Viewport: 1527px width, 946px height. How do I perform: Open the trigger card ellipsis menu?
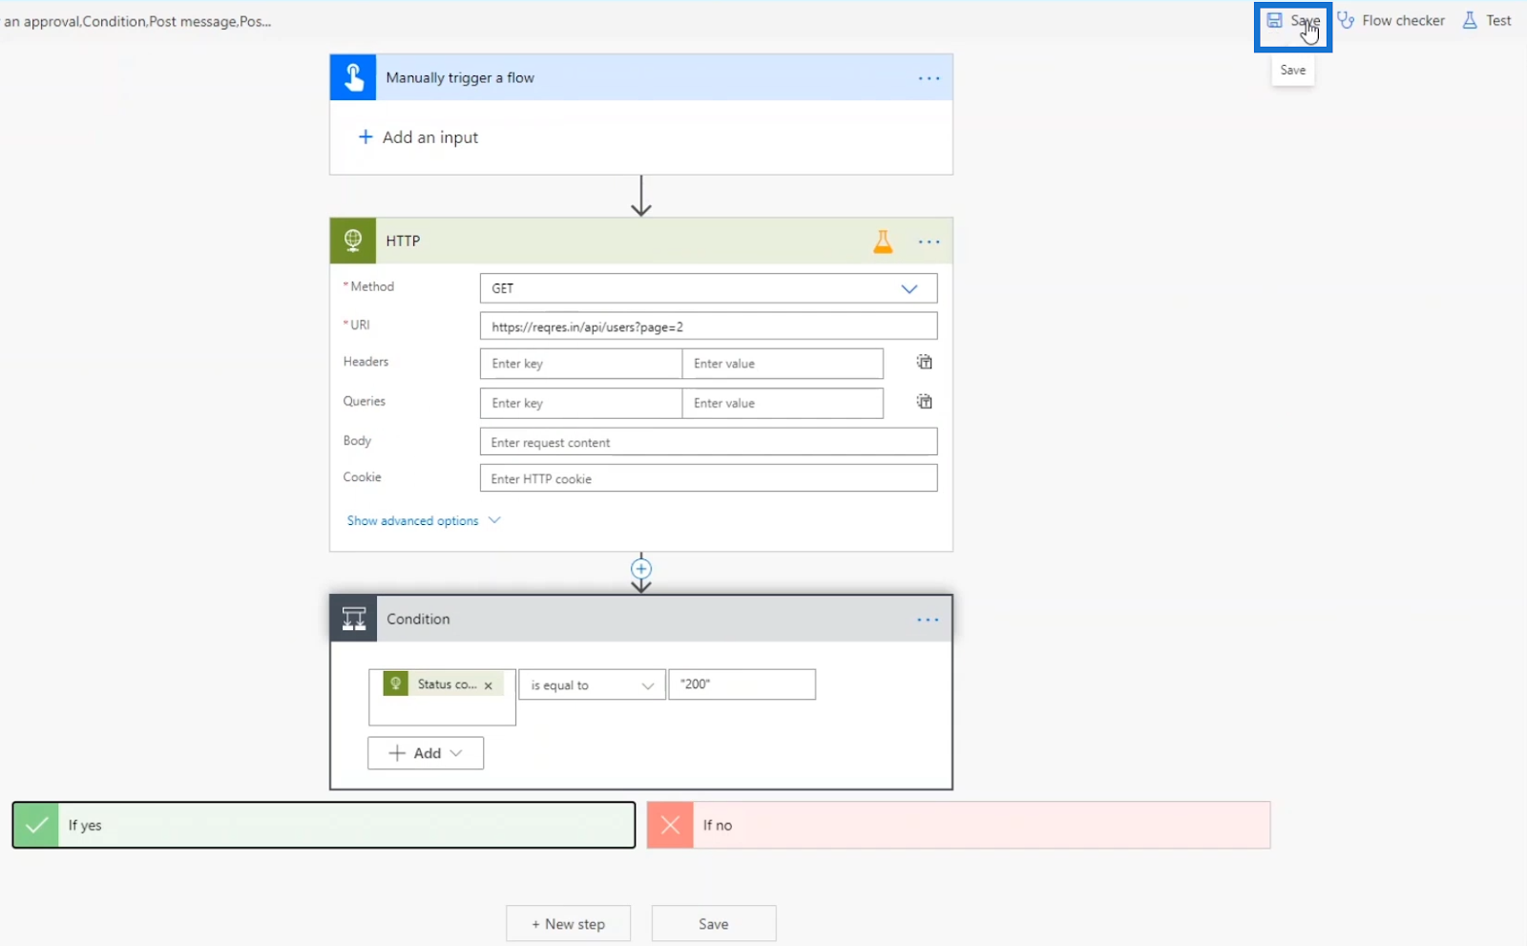929,78
